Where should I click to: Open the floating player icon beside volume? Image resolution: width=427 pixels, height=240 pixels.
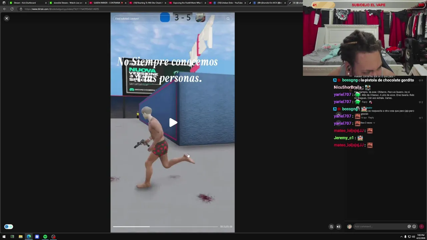click(331, 227)
